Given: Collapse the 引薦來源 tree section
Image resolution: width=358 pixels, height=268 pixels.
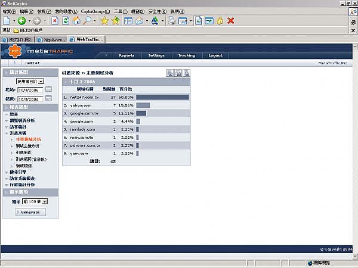Looking at the screenshot, I should click(x=7, y=133).
